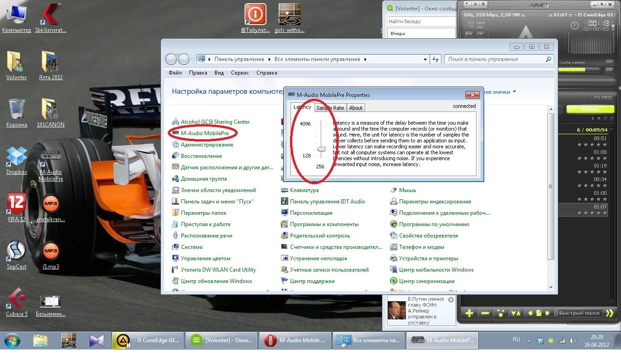Open the Клавиатура keyboard icon
The height and width of the screenshot is (364, 621).
point(285,190)
